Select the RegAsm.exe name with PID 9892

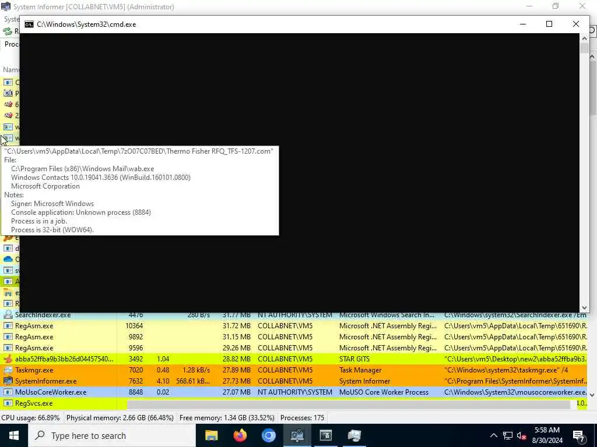34,337
